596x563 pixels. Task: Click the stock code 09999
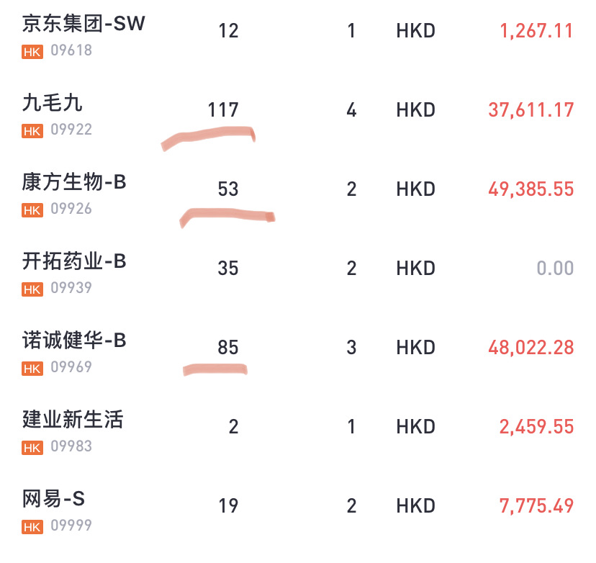coord(71,526)
